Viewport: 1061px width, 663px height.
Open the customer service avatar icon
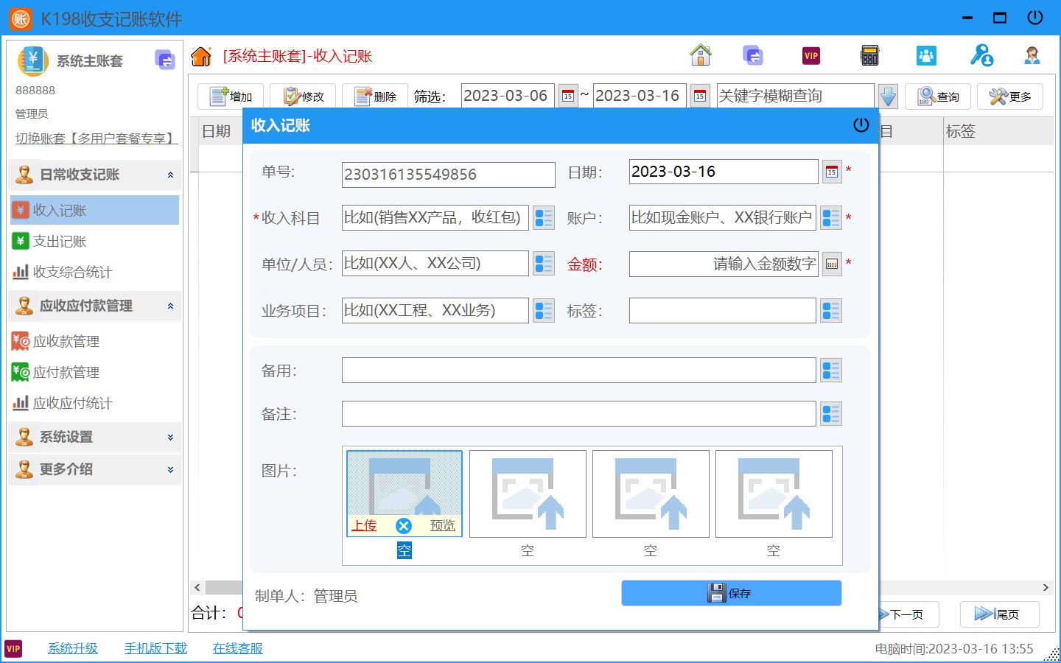click(x=1033, y=55)
